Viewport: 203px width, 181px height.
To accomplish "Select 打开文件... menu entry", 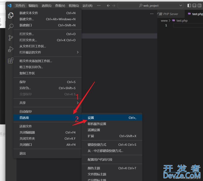I will point(47,34).
